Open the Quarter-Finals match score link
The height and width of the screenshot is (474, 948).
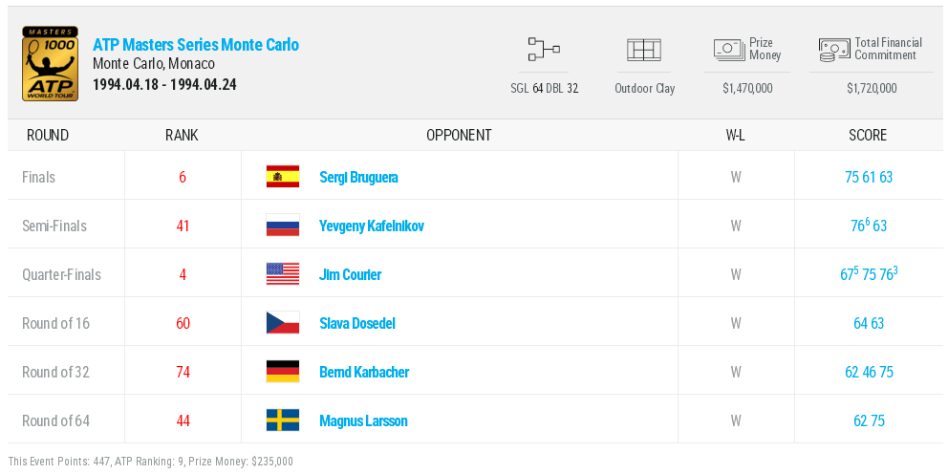(869, 275)
